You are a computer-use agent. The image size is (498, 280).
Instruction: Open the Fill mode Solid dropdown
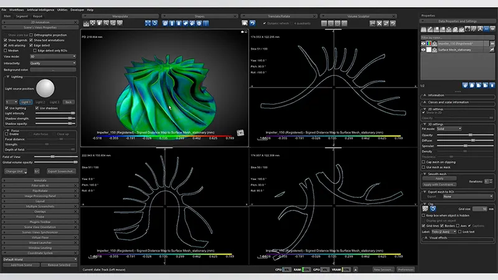tap(449, 129)
